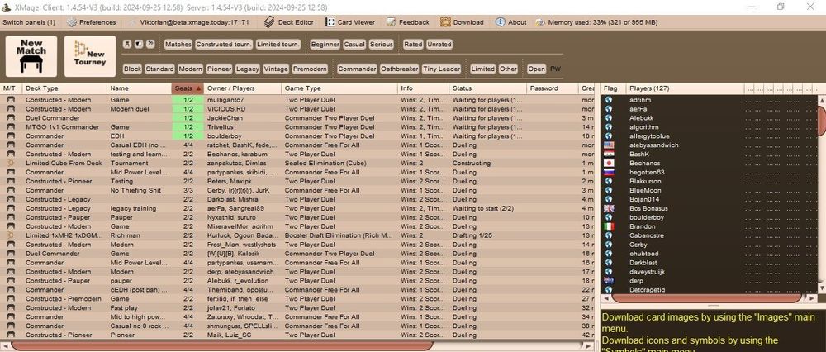The height and width of the screenshot is (352, 826).
Task: Click the globe icon beside adrihm
Action: (x=609, y=100)
